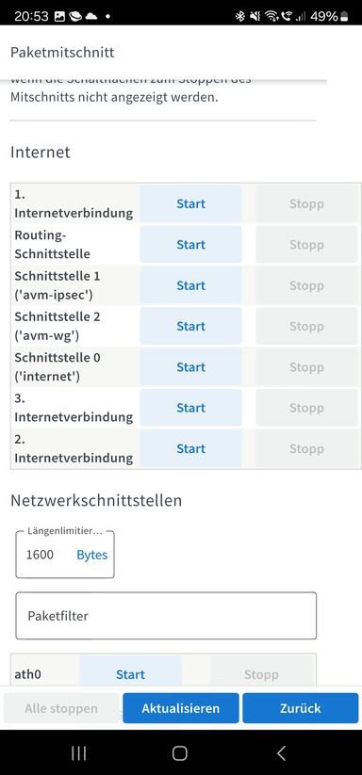362x775 pixels.
Task: Start capture on Schnittstelle 0 internet
Action: [x=190, y=367]
